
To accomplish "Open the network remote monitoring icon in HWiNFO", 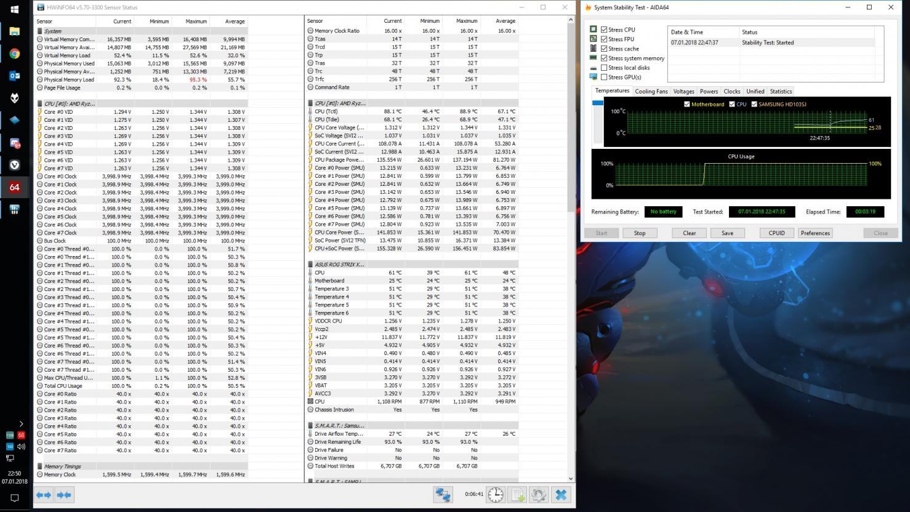I will [x=443, y=495].
